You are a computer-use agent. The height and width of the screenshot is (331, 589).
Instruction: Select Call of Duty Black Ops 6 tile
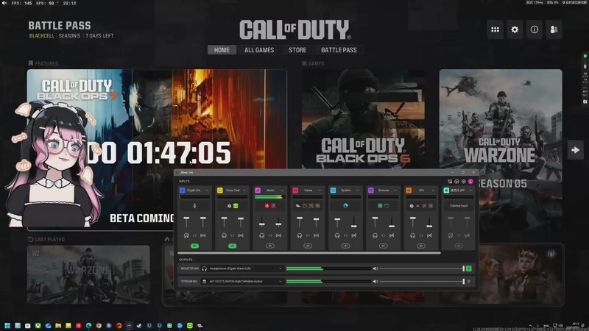(363, 119)
